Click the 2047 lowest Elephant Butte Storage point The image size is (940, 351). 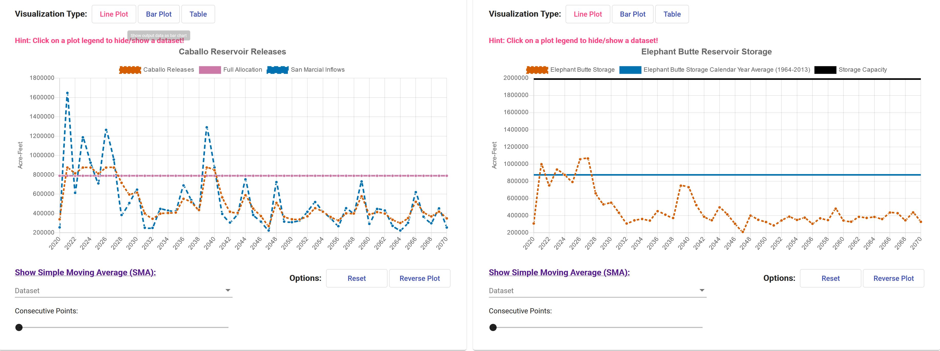tap(743, 232)
